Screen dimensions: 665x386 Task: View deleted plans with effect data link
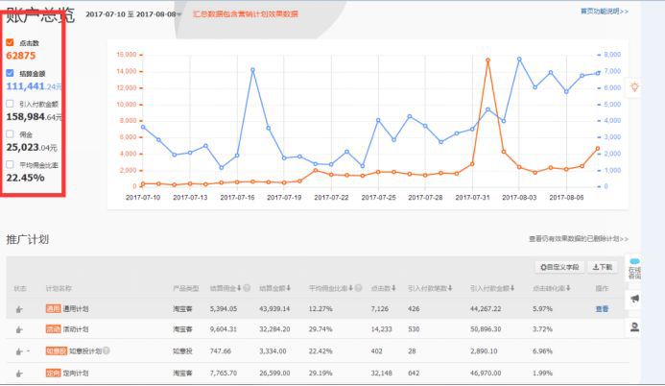(x=578, y=239)
